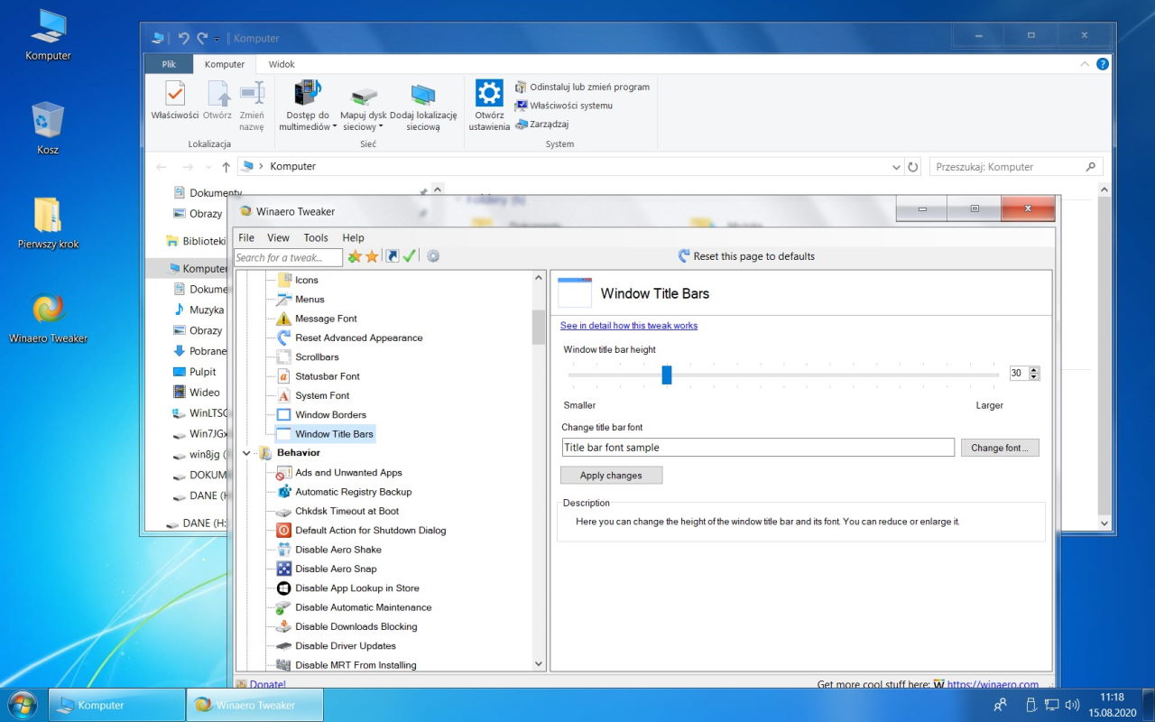Expand the Explorer address bar history dropdown
The height and width of the screenshot is (722, 1155).
(x=896, y=167)
